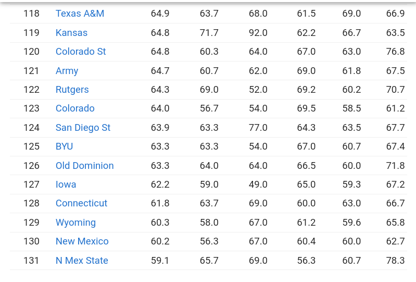Go to the Rutgers team link

coord(72,90)
